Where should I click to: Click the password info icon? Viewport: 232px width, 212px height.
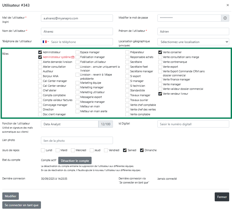coord(225,18)
